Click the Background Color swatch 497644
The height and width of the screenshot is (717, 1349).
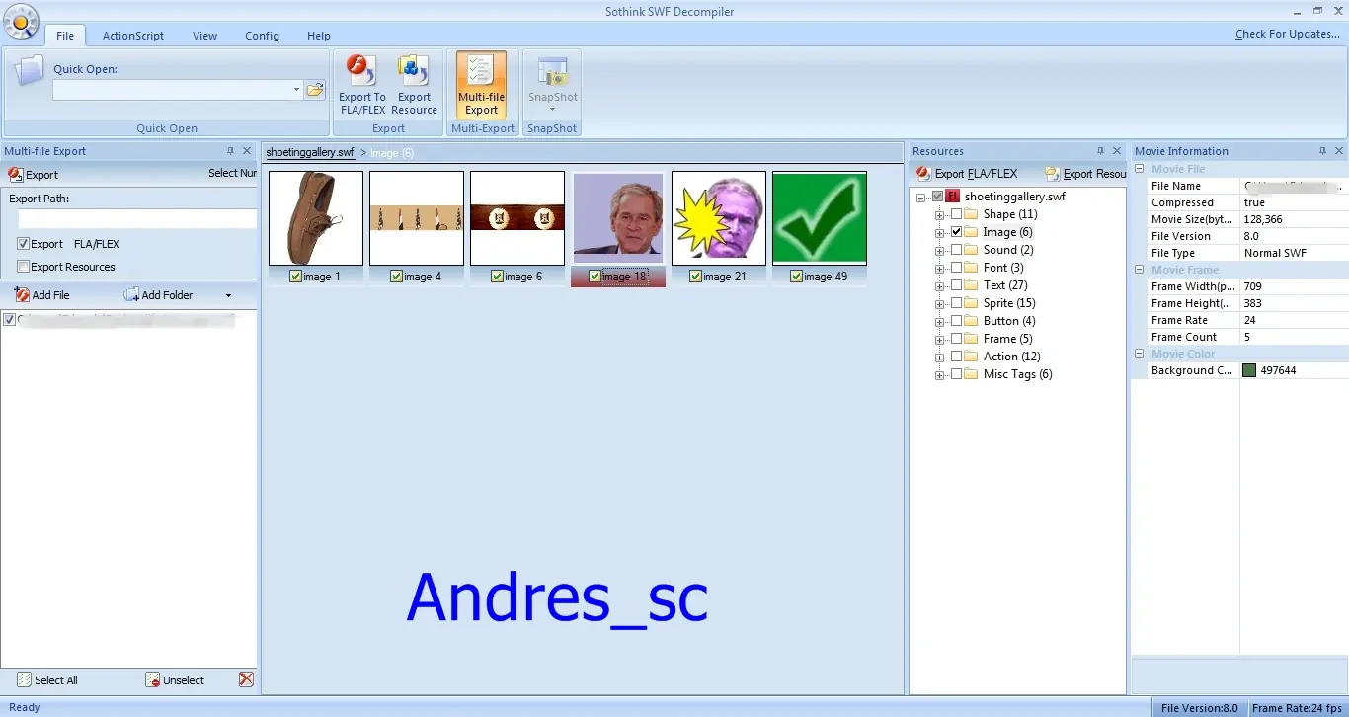tap(1249, 370)
